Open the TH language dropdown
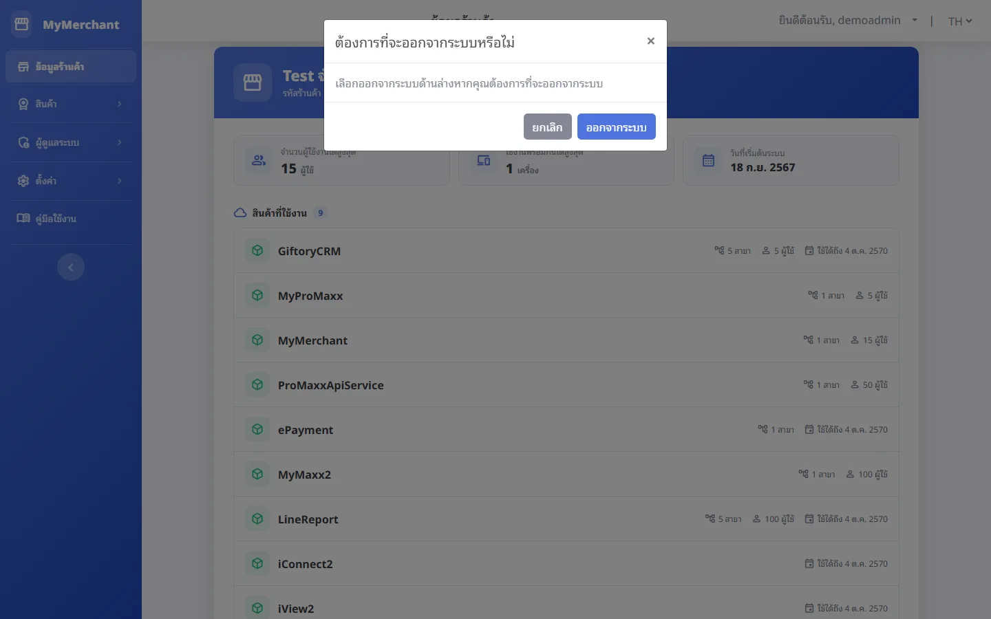 point(960,21)
